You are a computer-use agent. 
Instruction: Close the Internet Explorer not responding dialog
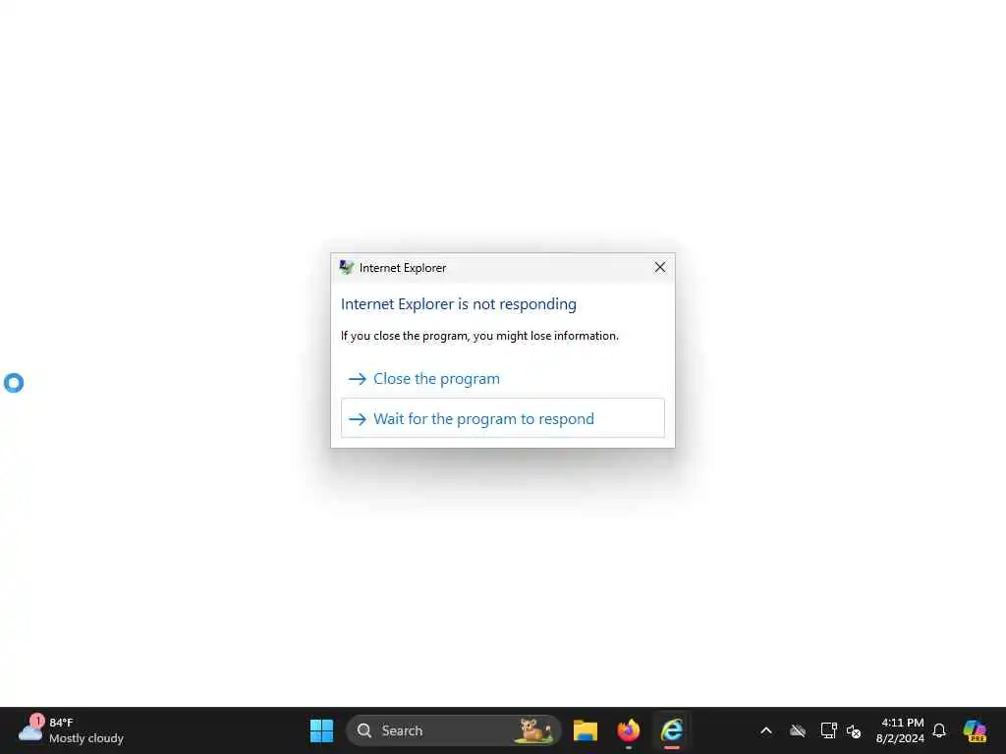pyautogui.click(x=659, y=267)
